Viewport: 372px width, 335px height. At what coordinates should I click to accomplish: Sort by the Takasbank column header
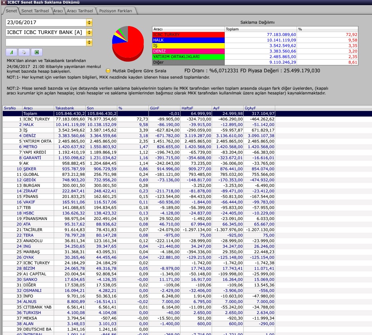point(70,108)
